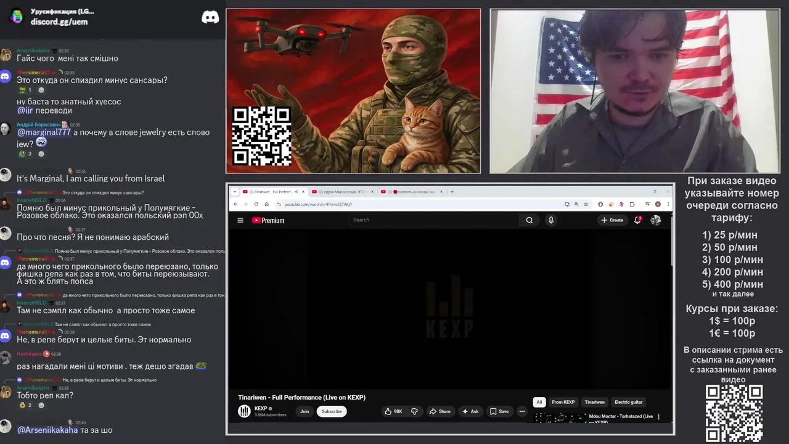Open the YouTube hamburger guide menu
This screenshot has height=444, width=789.
[240, 220]
